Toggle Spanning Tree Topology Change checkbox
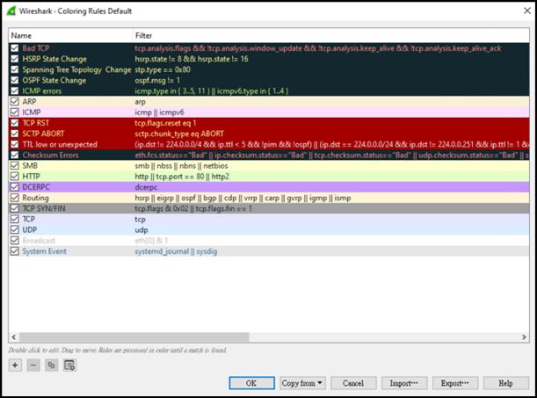Viewport: 537px width, 398px height. (14, 69)
